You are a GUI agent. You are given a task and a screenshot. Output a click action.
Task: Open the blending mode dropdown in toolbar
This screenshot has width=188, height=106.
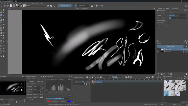[35, 5]
